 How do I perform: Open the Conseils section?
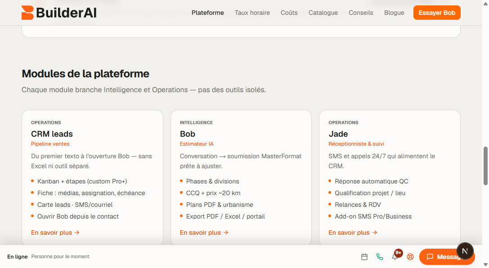(x=361, y=13)
